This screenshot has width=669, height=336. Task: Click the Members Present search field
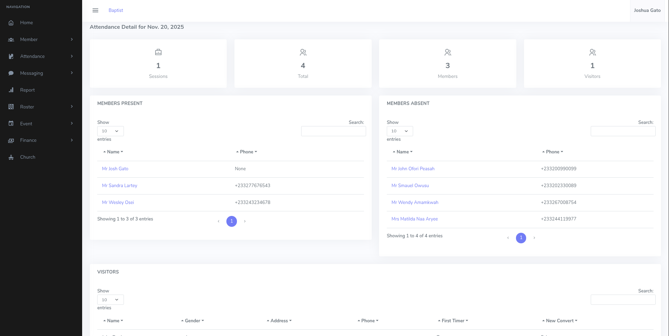click(333, 131)
